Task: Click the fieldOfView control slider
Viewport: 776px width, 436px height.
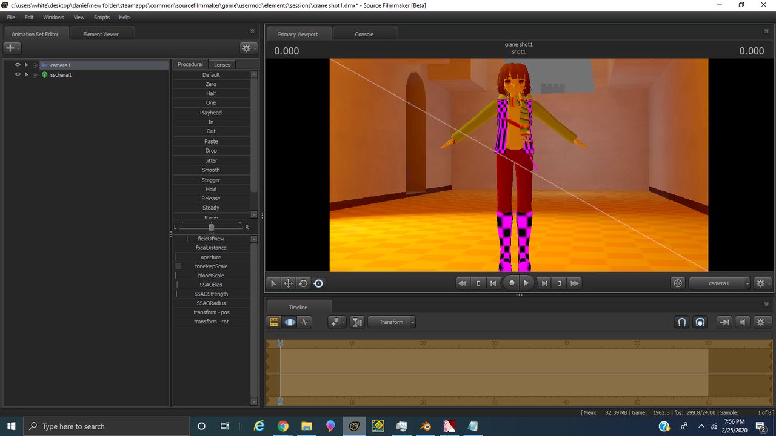Action: [x=211, y=239]
